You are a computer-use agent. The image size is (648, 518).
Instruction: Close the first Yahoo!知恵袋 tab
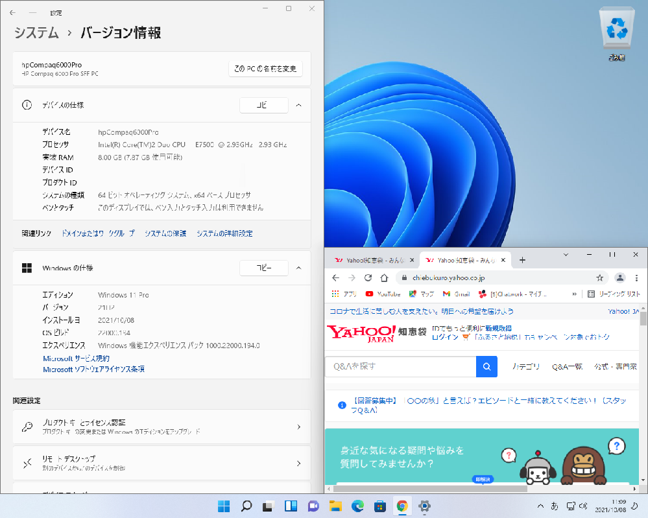click(x=412, y=260)
